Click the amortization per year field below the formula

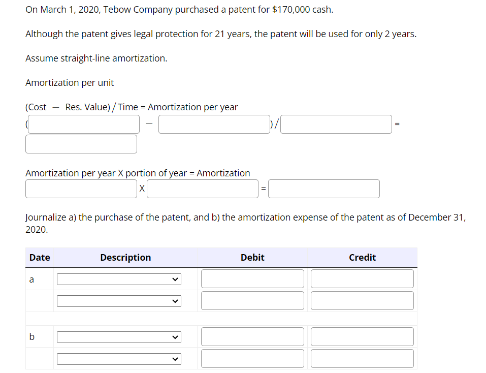tap(81, 189)
